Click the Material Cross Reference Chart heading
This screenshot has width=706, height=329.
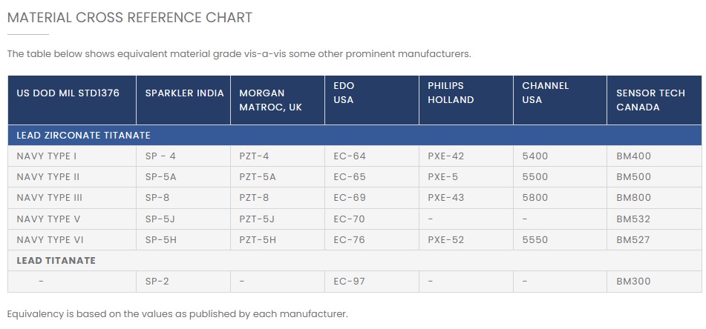(129, 18)
